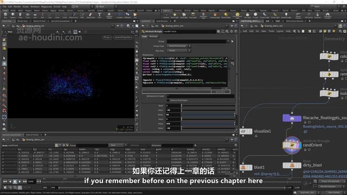The width and height of the screenshot is (347, 195).
Task: Select the Torus shelf tool
Action: (28, 15)
